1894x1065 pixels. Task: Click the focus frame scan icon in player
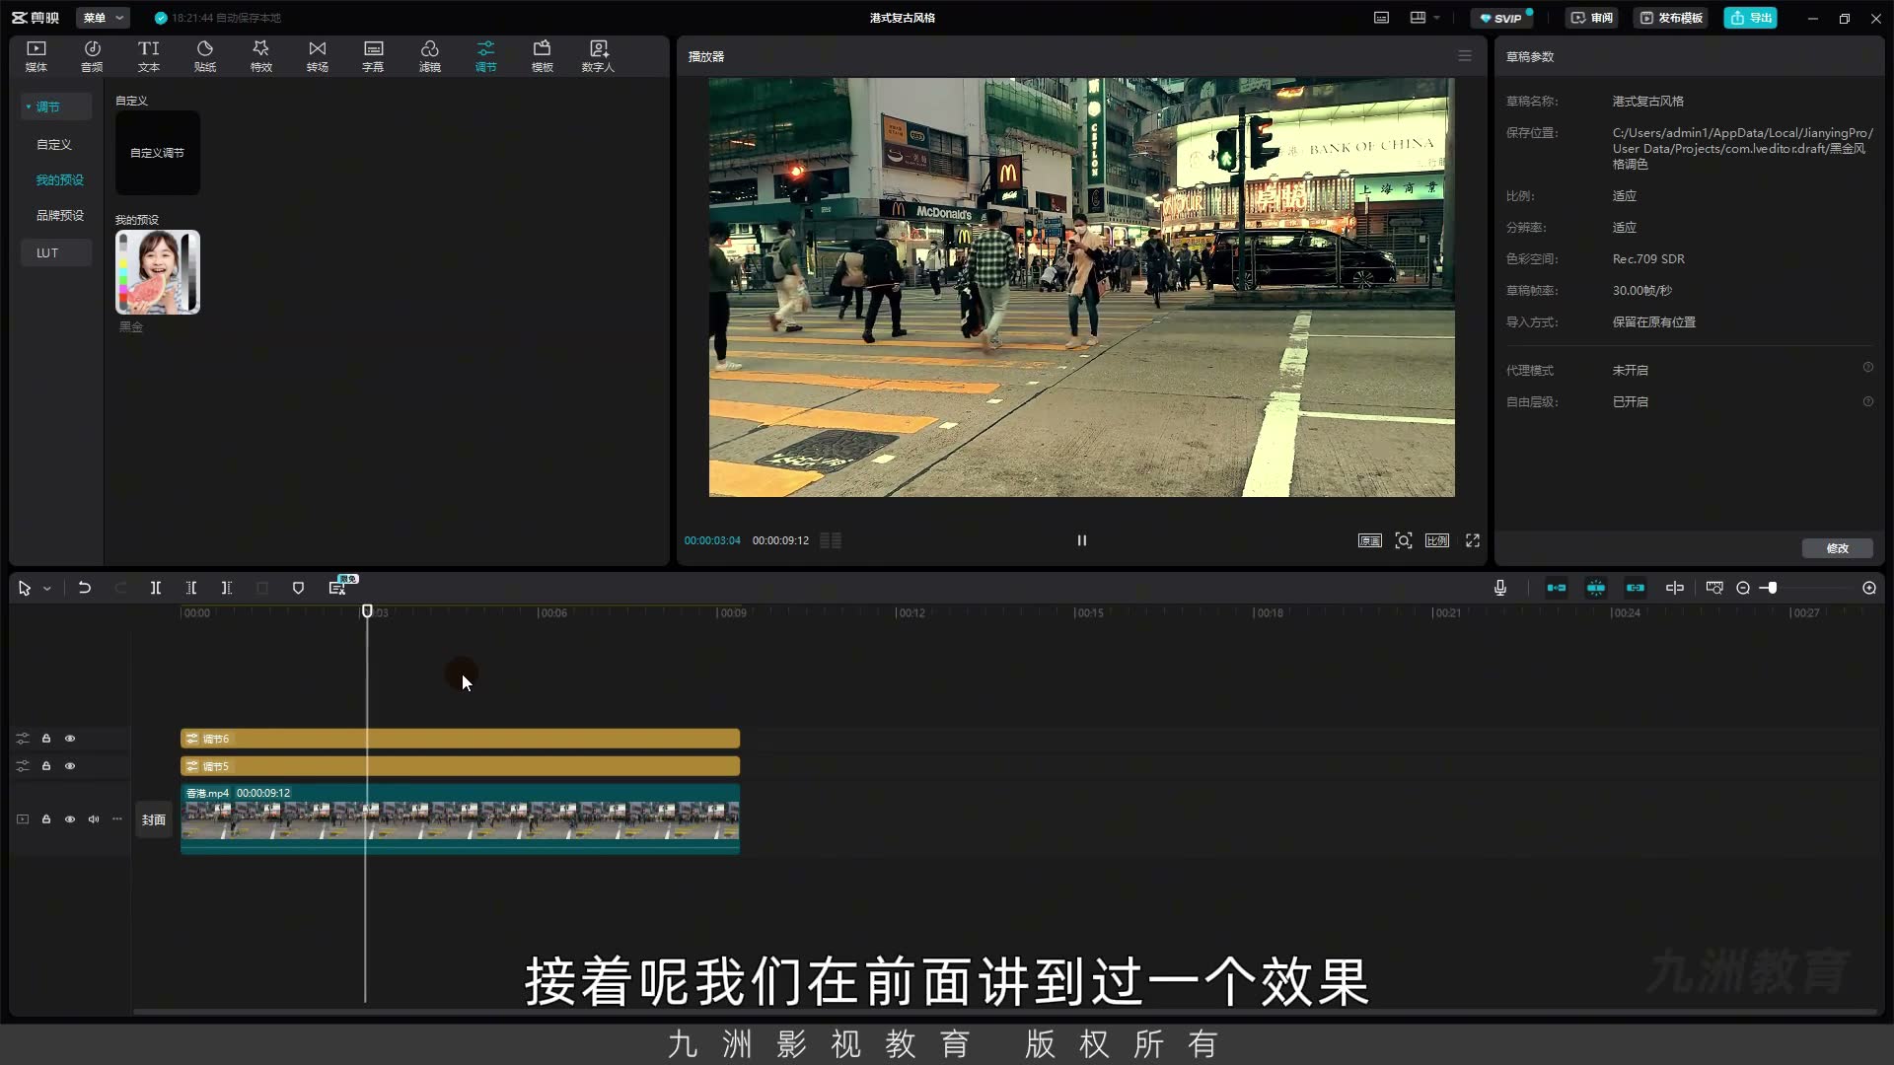coord(1403,540)
